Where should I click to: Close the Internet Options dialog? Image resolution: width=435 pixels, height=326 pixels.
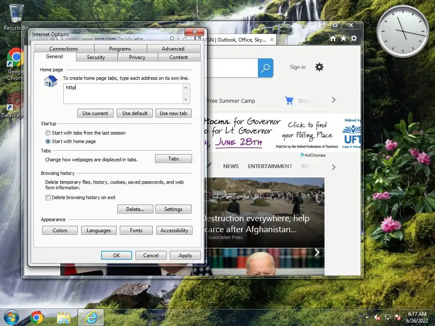195,31
